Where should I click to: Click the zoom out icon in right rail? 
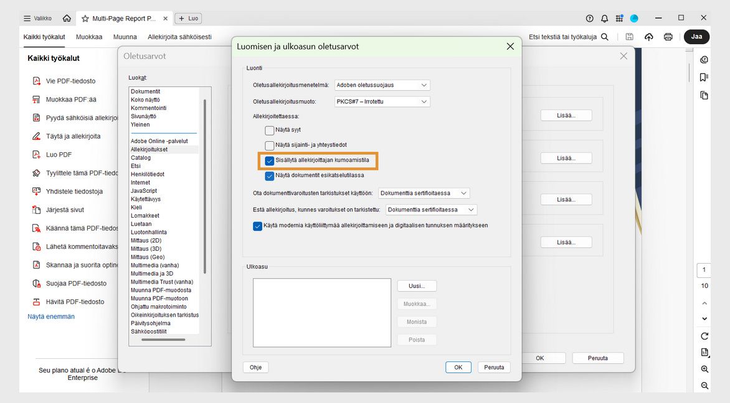click(704, 386)
